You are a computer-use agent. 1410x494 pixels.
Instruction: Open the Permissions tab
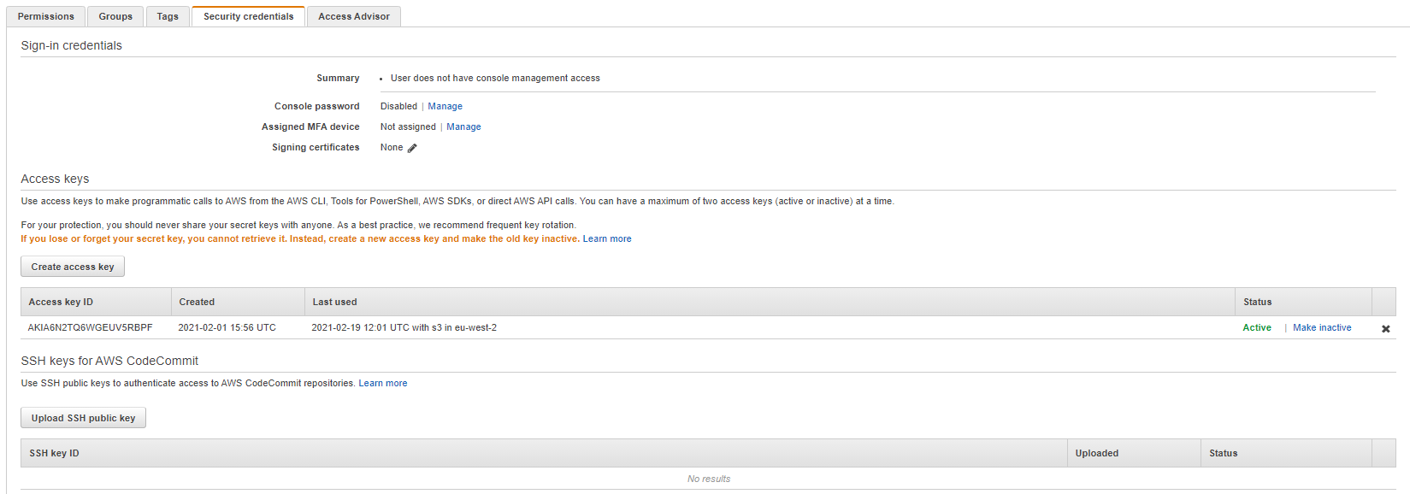click(x=46, y=16)
